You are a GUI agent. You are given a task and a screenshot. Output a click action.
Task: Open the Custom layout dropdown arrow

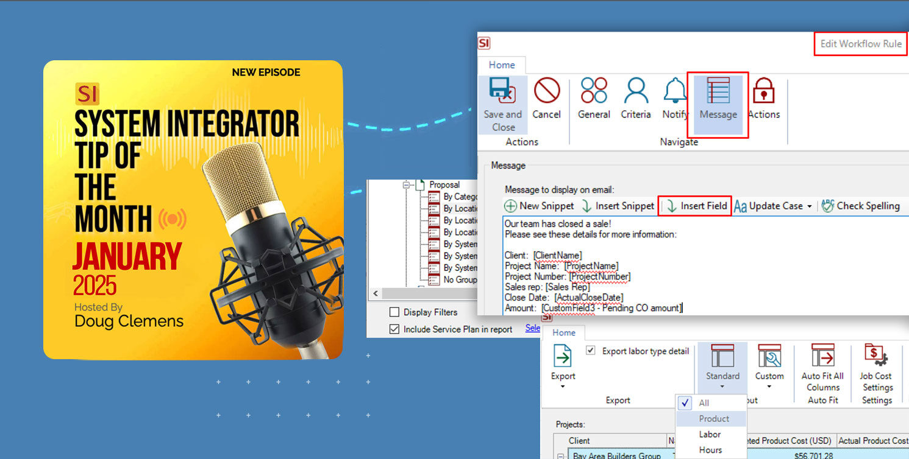pos(769,386)
